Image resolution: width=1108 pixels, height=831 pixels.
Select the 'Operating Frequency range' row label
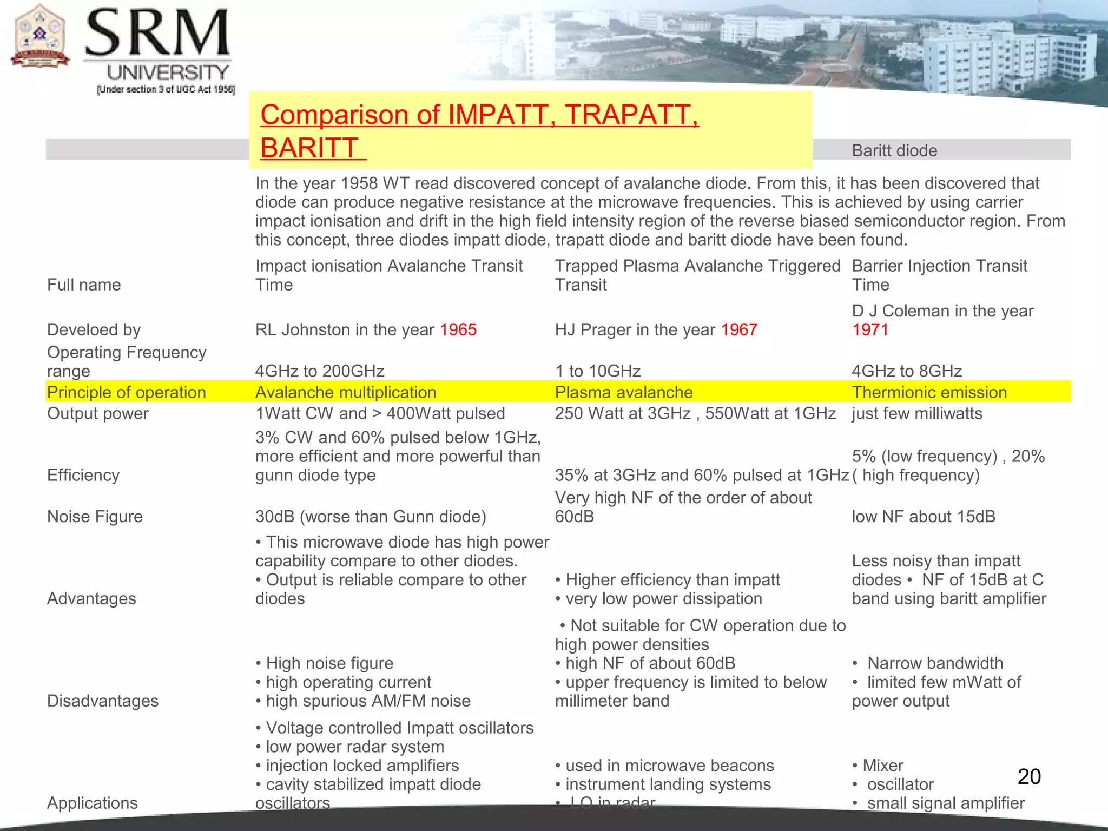127,361
